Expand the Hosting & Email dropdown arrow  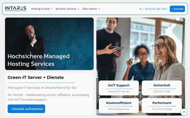[x=52, y=9]
